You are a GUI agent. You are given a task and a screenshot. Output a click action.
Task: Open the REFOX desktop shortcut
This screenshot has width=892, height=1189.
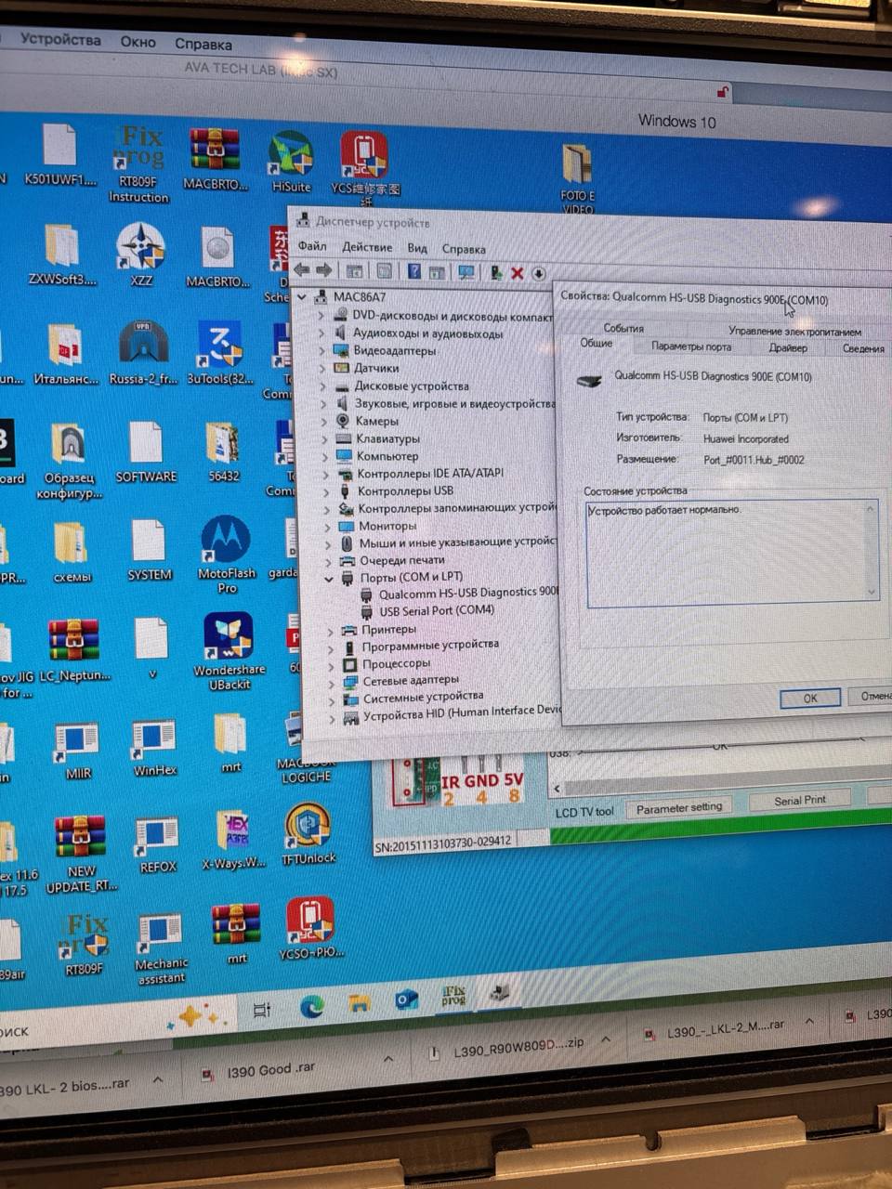[158, 845]
